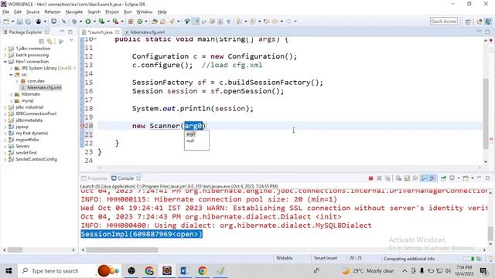Click the Open Type toolbar icon
This screenshot has width=495, height=278.
point(155,22)
